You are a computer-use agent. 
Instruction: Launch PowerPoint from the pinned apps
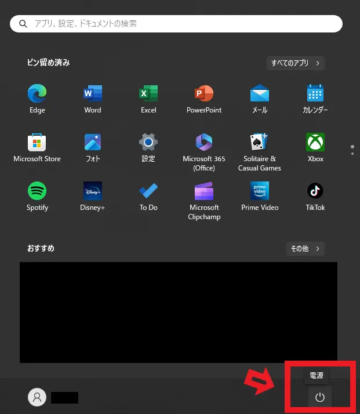[204, 93]
